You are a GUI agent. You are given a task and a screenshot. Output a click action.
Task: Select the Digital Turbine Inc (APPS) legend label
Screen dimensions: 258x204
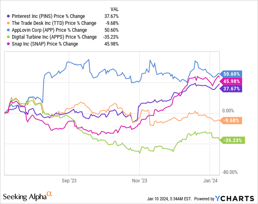(52, 37)
